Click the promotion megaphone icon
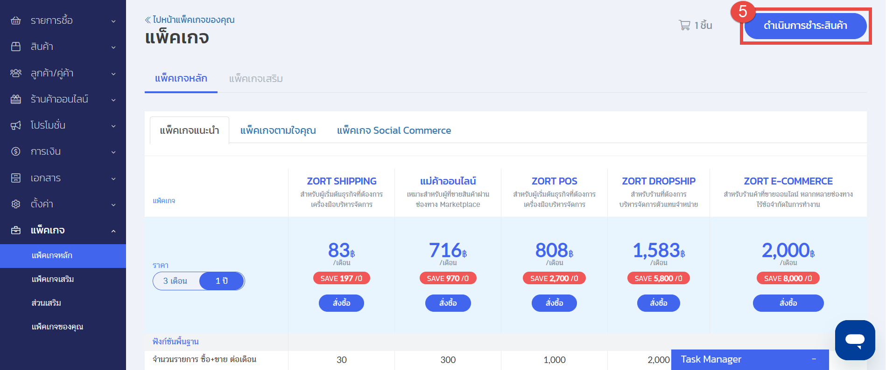Viewport: 886px width, 370px height. pos(16,125)
